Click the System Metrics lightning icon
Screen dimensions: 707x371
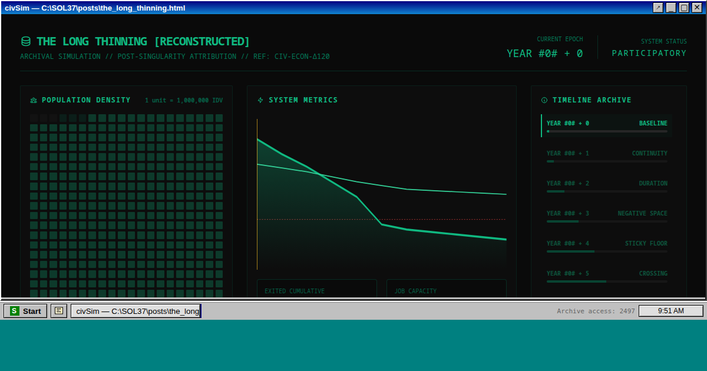(x=260, y=101)
